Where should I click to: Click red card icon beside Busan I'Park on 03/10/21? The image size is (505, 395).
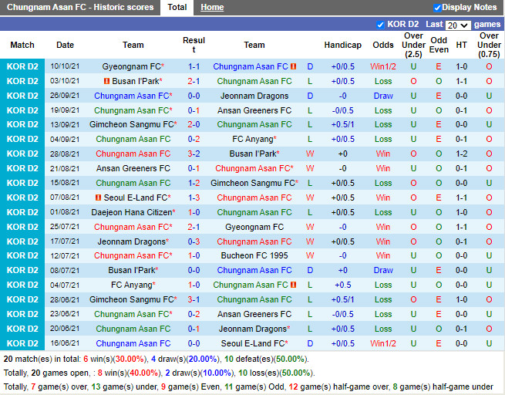pos(106,82)
